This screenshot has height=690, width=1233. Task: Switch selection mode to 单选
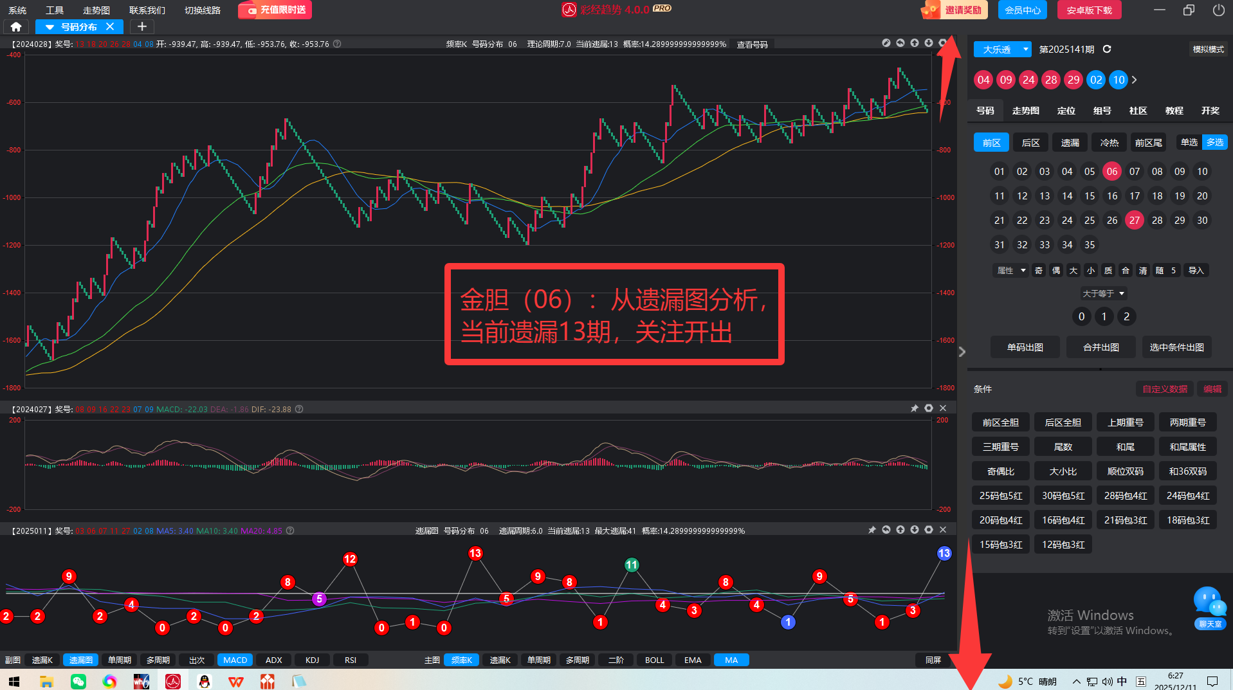click(x=1189, y=142)
